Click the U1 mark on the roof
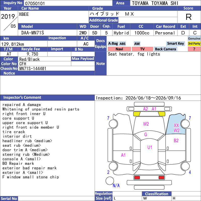Viewport: 201px width, 201px height. pos(150,147)
